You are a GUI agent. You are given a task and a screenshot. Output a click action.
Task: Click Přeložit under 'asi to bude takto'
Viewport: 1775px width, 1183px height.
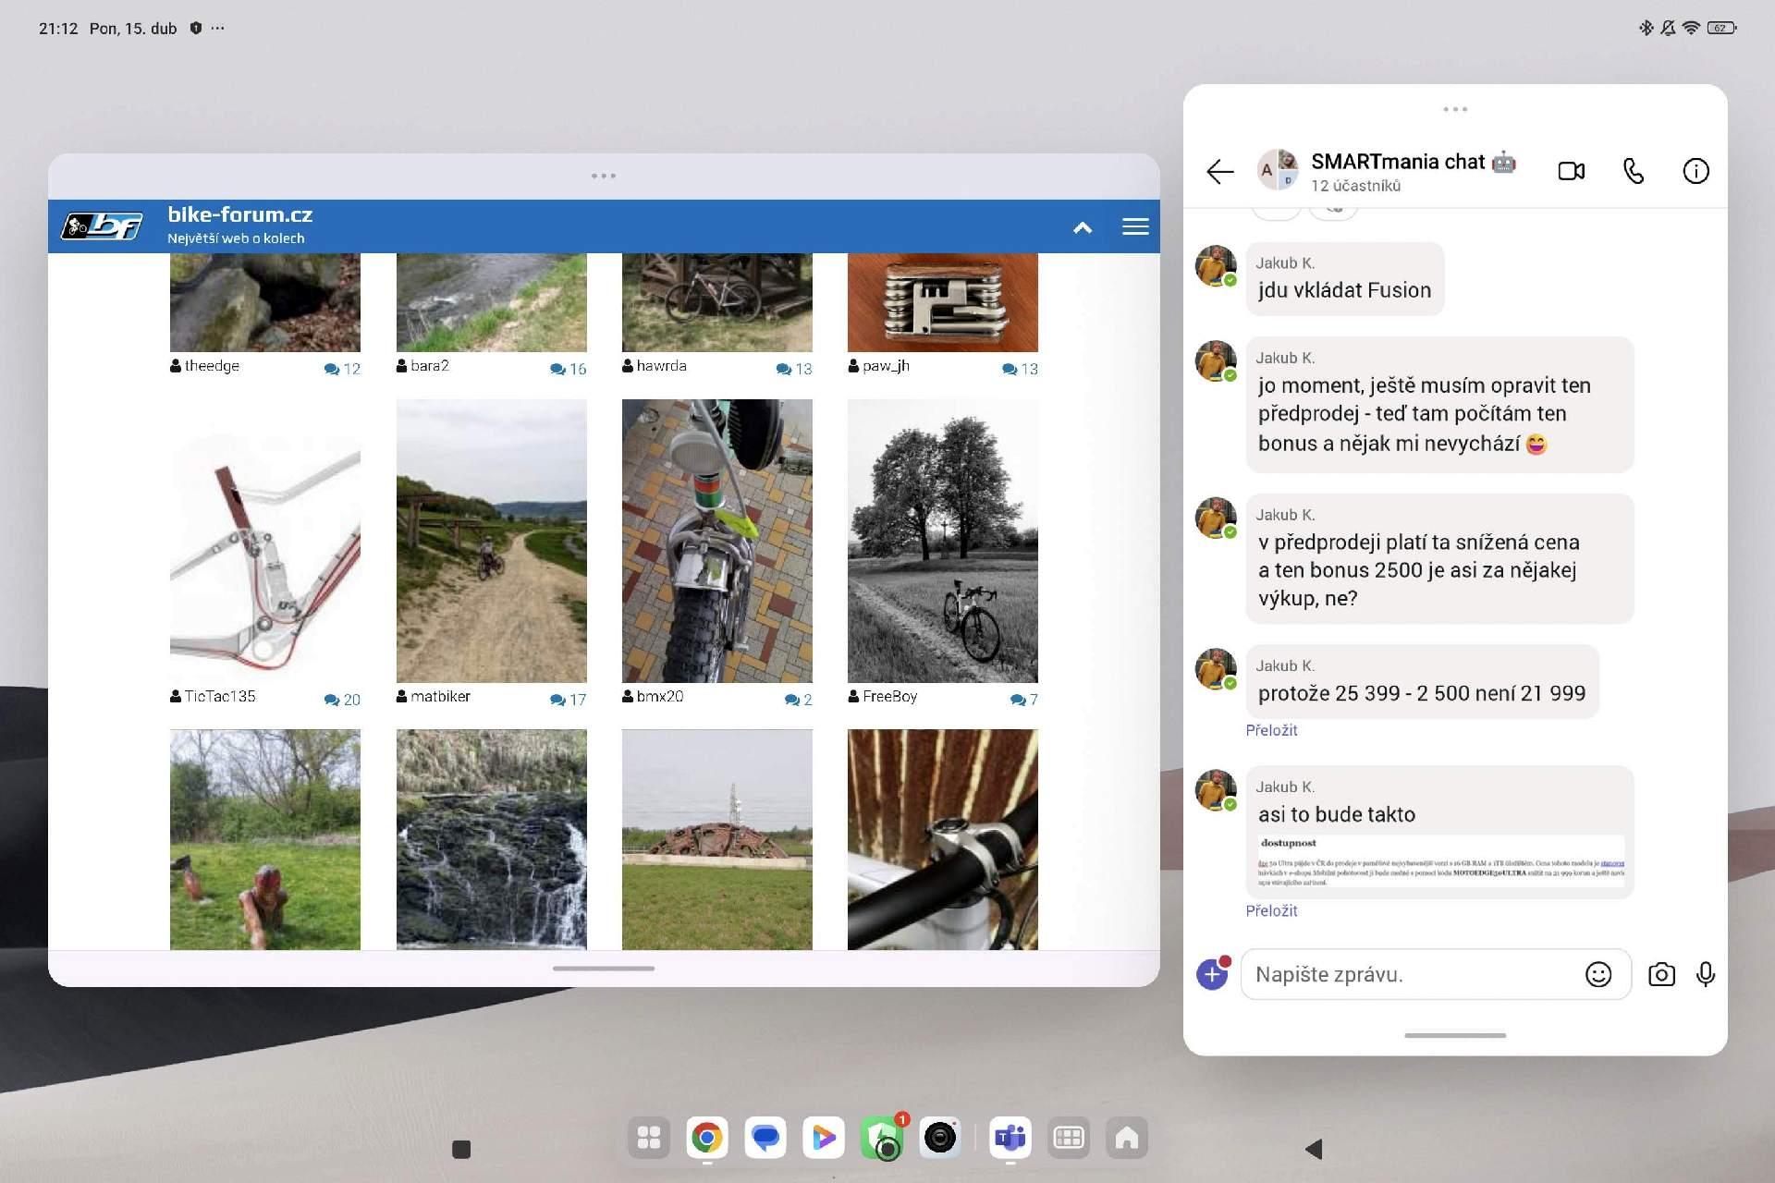coord(1271,910)
